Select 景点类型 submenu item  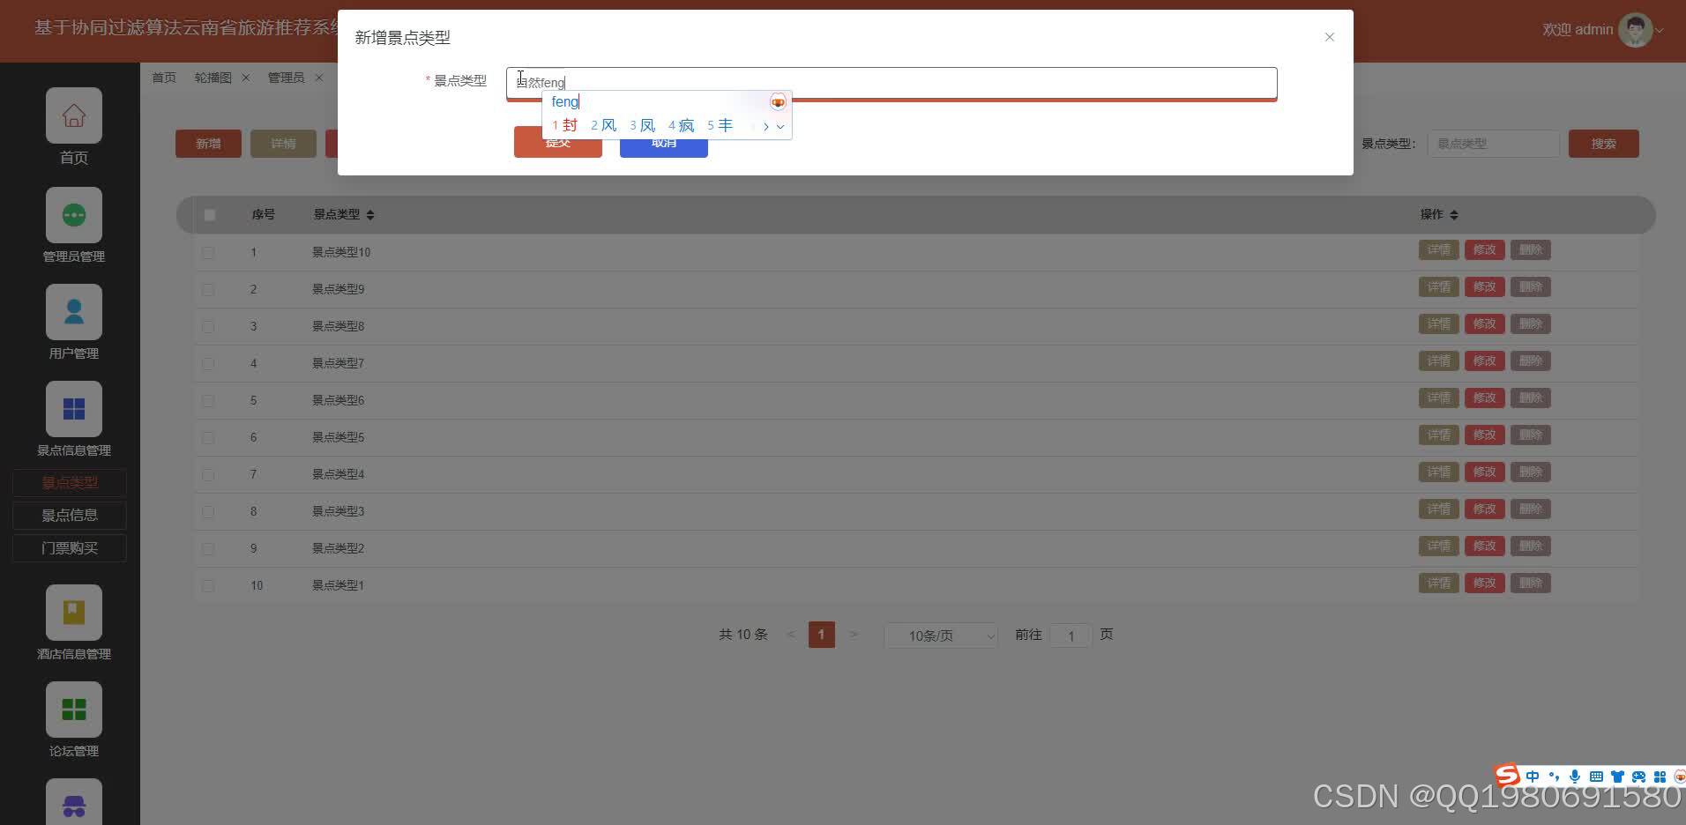click(x=70, y=482)
